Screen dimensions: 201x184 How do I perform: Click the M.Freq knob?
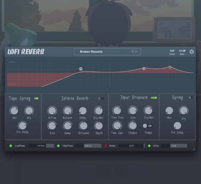pos(52,111)
